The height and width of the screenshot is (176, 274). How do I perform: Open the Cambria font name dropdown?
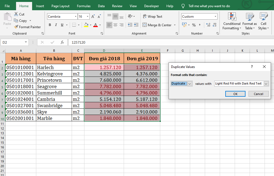tap(76, 17)
